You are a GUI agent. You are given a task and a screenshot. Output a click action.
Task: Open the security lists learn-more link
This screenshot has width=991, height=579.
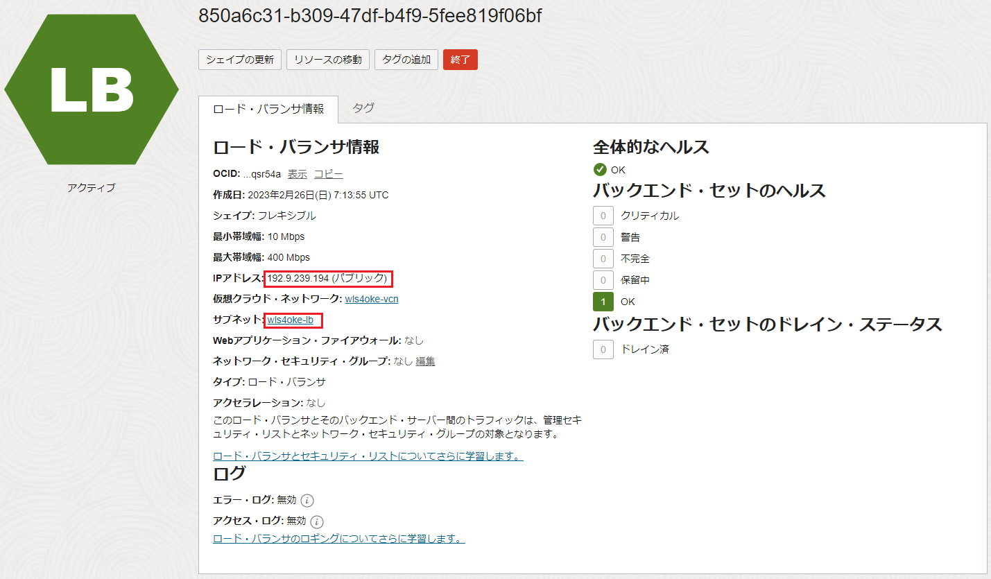(368, 456)
